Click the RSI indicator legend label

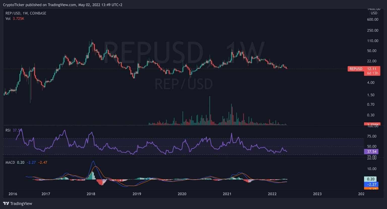tap(8, 130)
